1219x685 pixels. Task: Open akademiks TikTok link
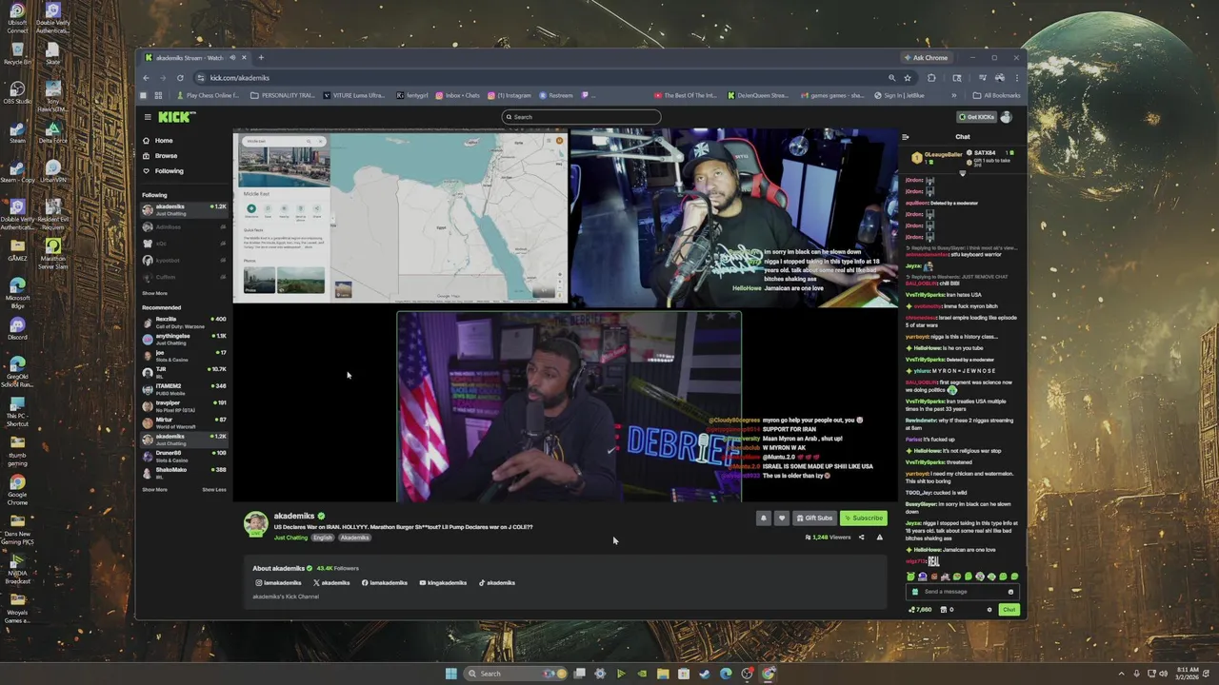[497, 582]
